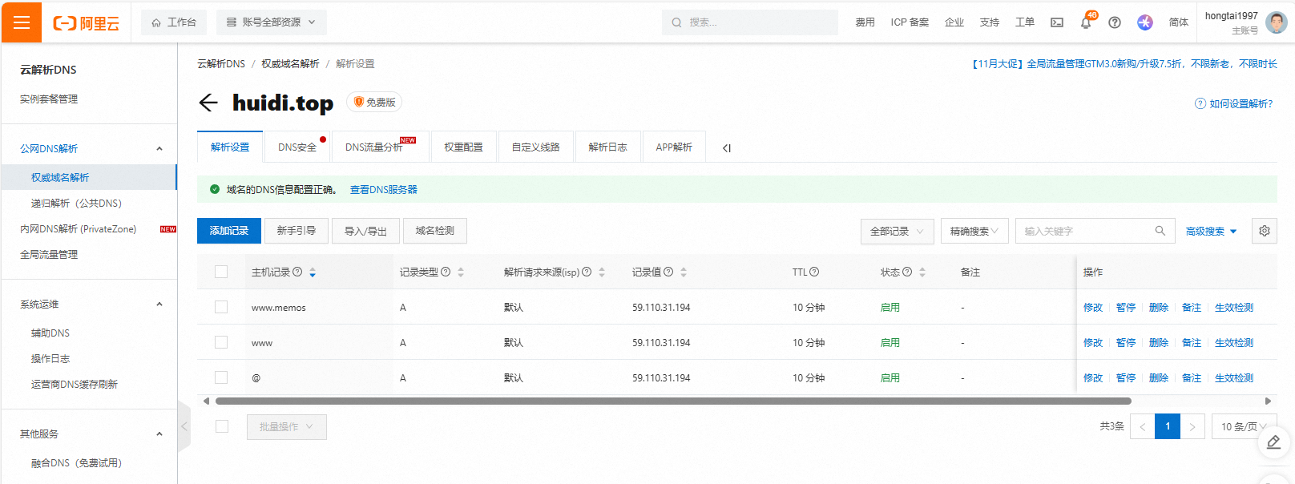Toggle the select-all header checkbox

(221, 272)
